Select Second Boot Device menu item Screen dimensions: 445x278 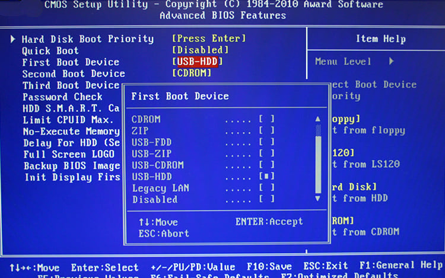[74, 74]
